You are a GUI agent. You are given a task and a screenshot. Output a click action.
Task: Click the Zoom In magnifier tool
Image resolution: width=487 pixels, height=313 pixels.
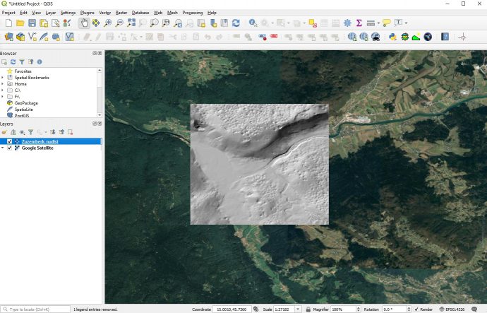(x=107, y=23)
